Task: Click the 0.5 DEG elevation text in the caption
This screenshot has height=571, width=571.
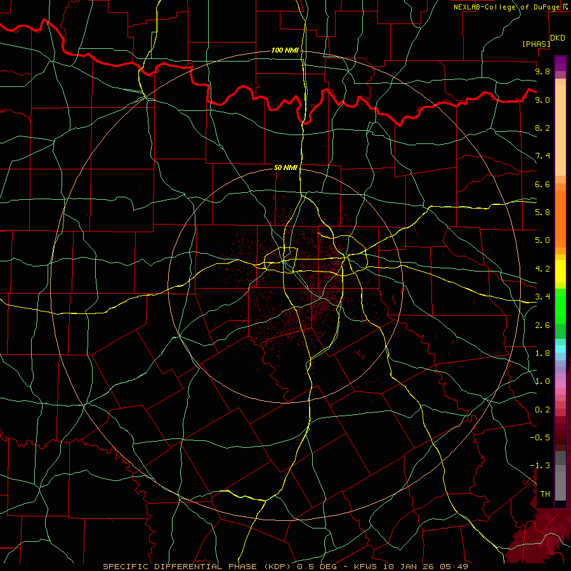Action: tap(318, 567)
